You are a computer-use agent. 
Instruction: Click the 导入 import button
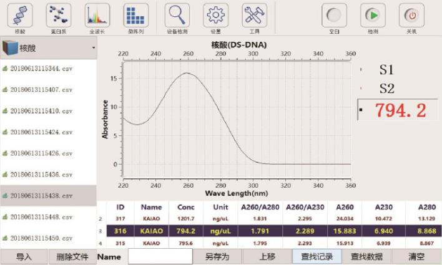coord(24,256)
